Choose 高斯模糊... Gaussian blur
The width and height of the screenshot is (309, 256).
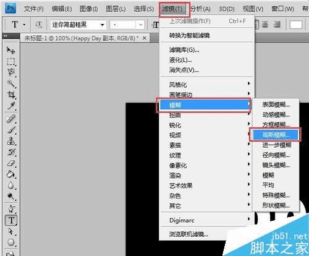276,135
